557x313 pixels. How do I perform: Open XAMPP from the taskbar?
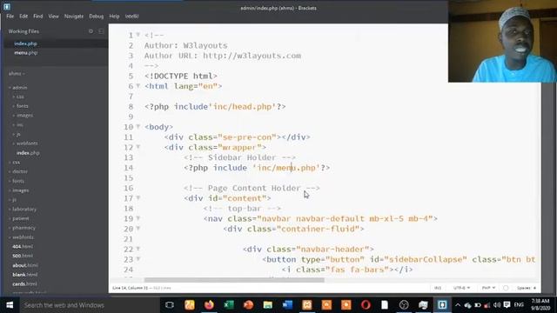pos(307,305)
